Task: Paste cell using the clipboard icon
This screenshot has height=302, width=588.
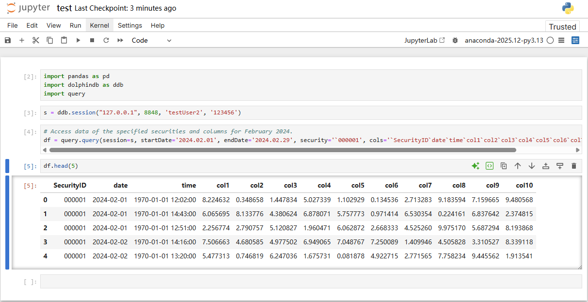Action: coord(64,40)
